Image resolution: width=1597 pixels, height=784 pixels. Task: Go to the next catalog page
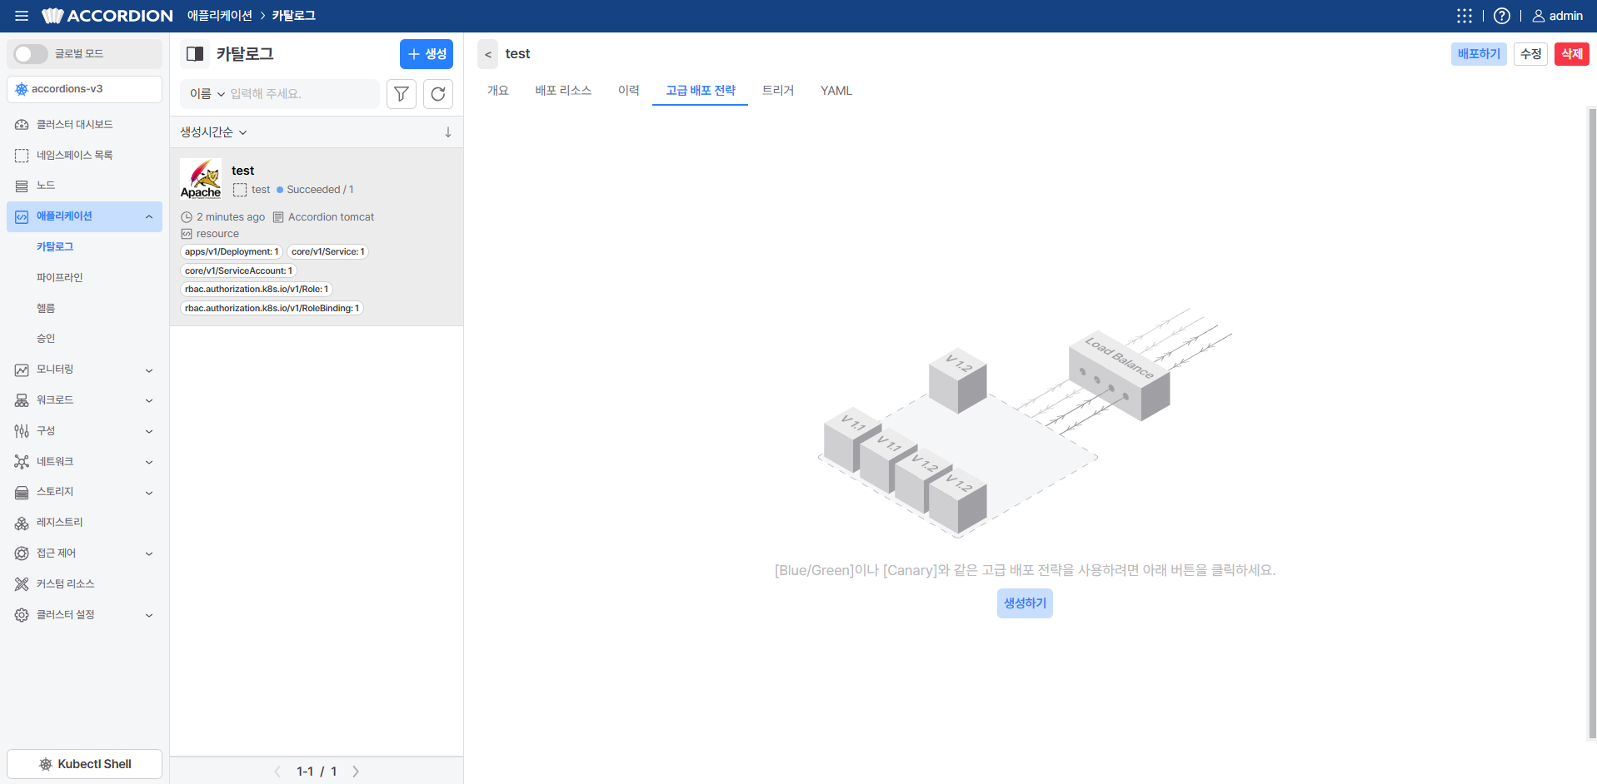click(x=356, y=772)
